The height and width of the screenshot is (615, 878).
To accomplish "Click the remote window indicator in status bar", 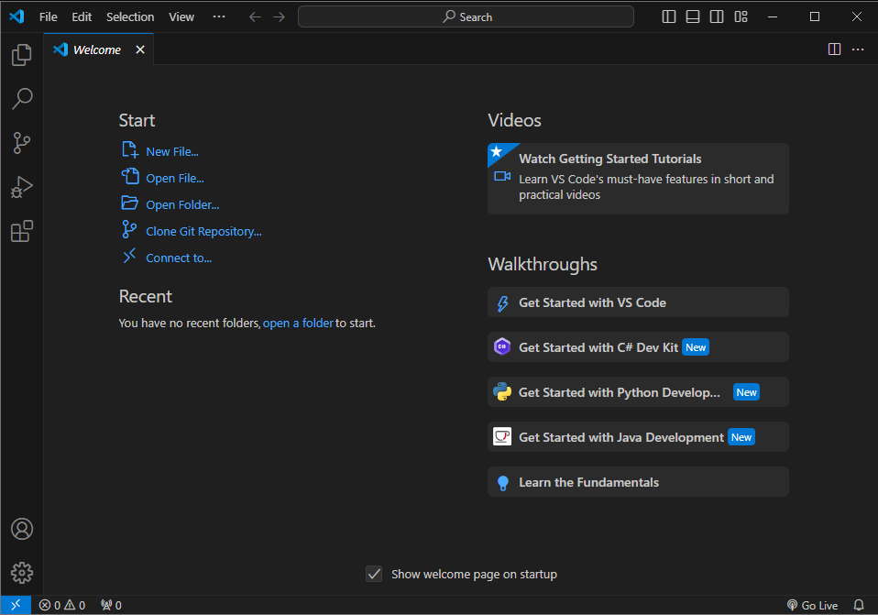I will pyautogui.click(x=15, y=605).
